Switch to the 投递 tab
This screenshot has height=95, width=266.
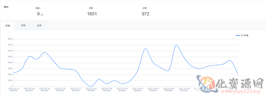point(8,26)
